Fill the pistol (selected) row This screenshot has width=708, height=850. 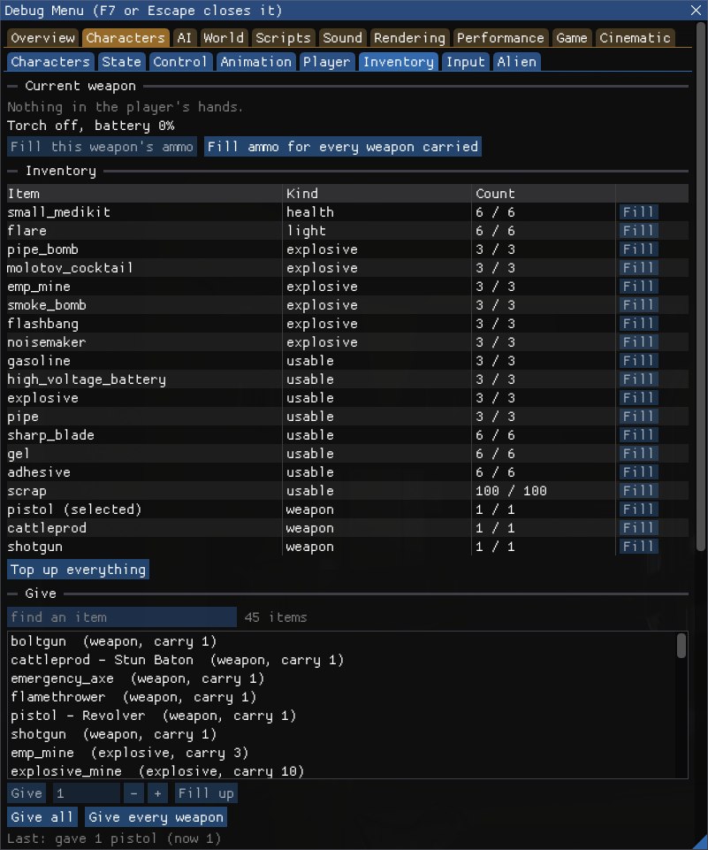639,509
